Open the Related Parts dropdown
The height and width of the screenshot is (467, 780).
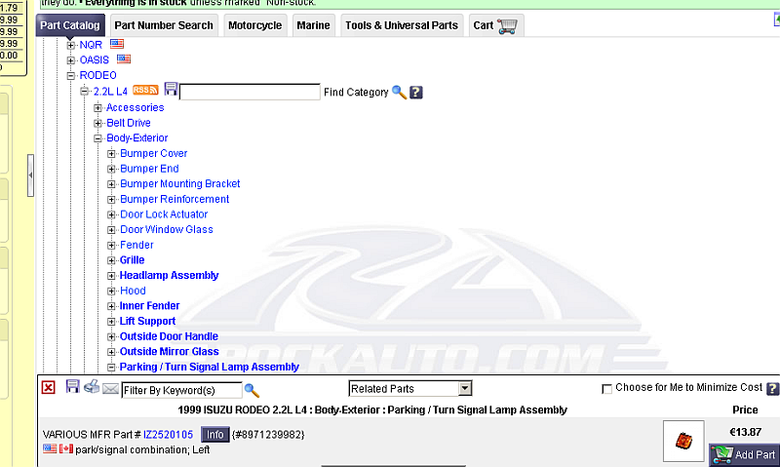(x=409, y=388)
